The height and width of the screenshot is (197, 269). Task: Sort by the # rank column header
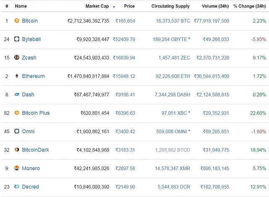coord(7,6)
